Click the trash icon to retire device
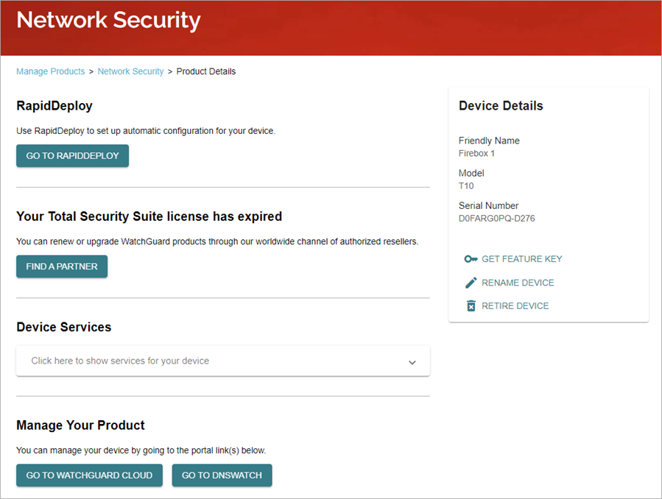This screenshot has width=662, height=499. coord(471,306)
